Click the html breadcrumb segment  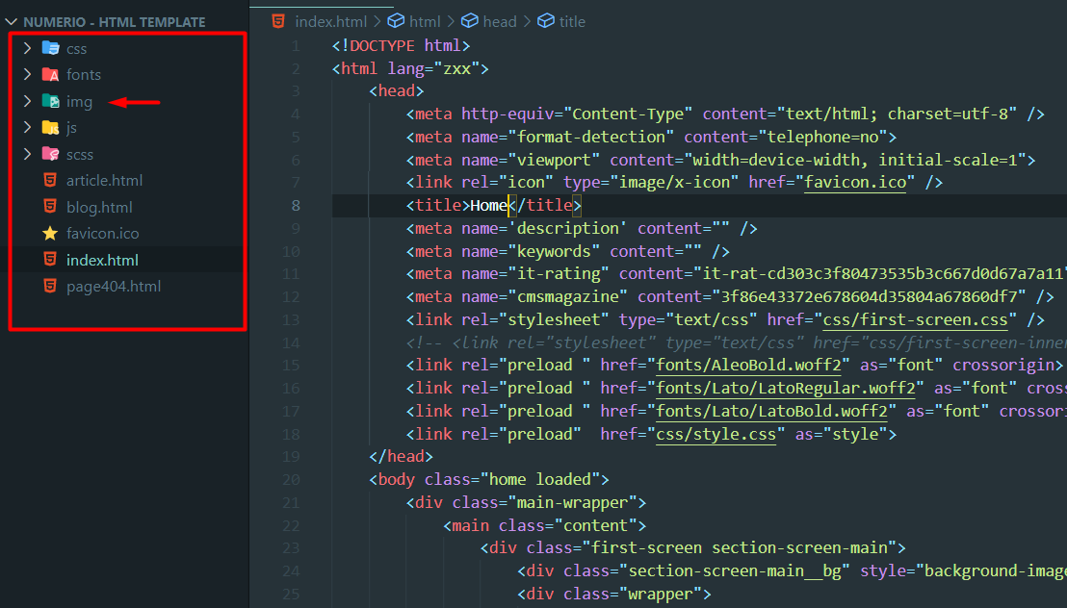(425, 22)
